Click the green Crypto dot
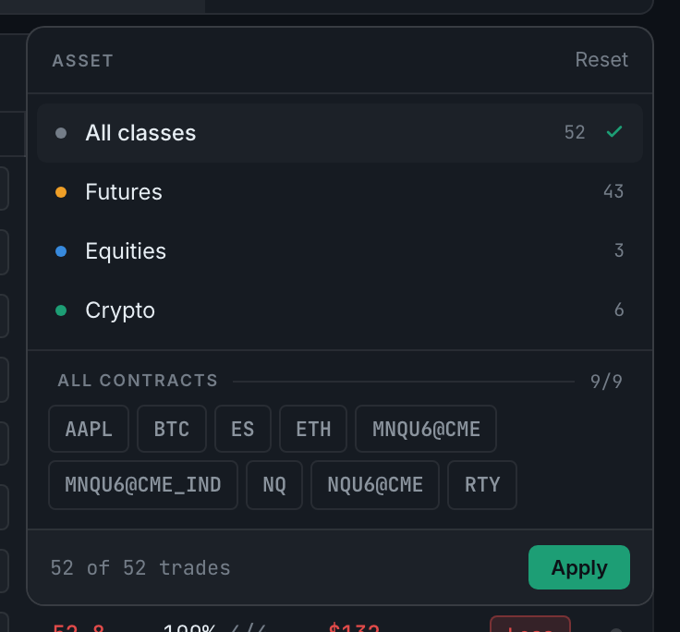680x632 pixels. point(61,310)
